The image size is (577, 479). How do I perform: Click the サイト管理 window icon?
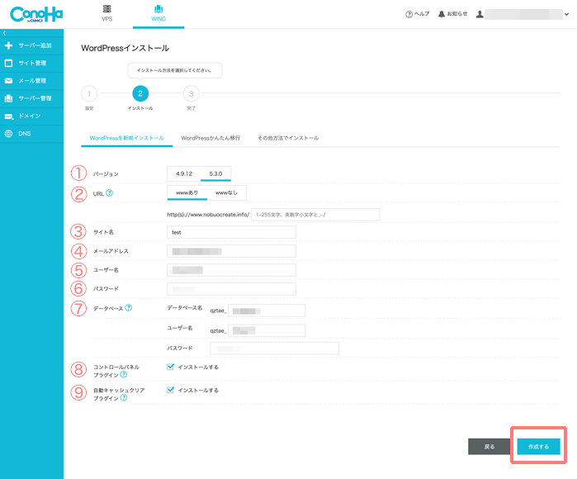point(8,63)
